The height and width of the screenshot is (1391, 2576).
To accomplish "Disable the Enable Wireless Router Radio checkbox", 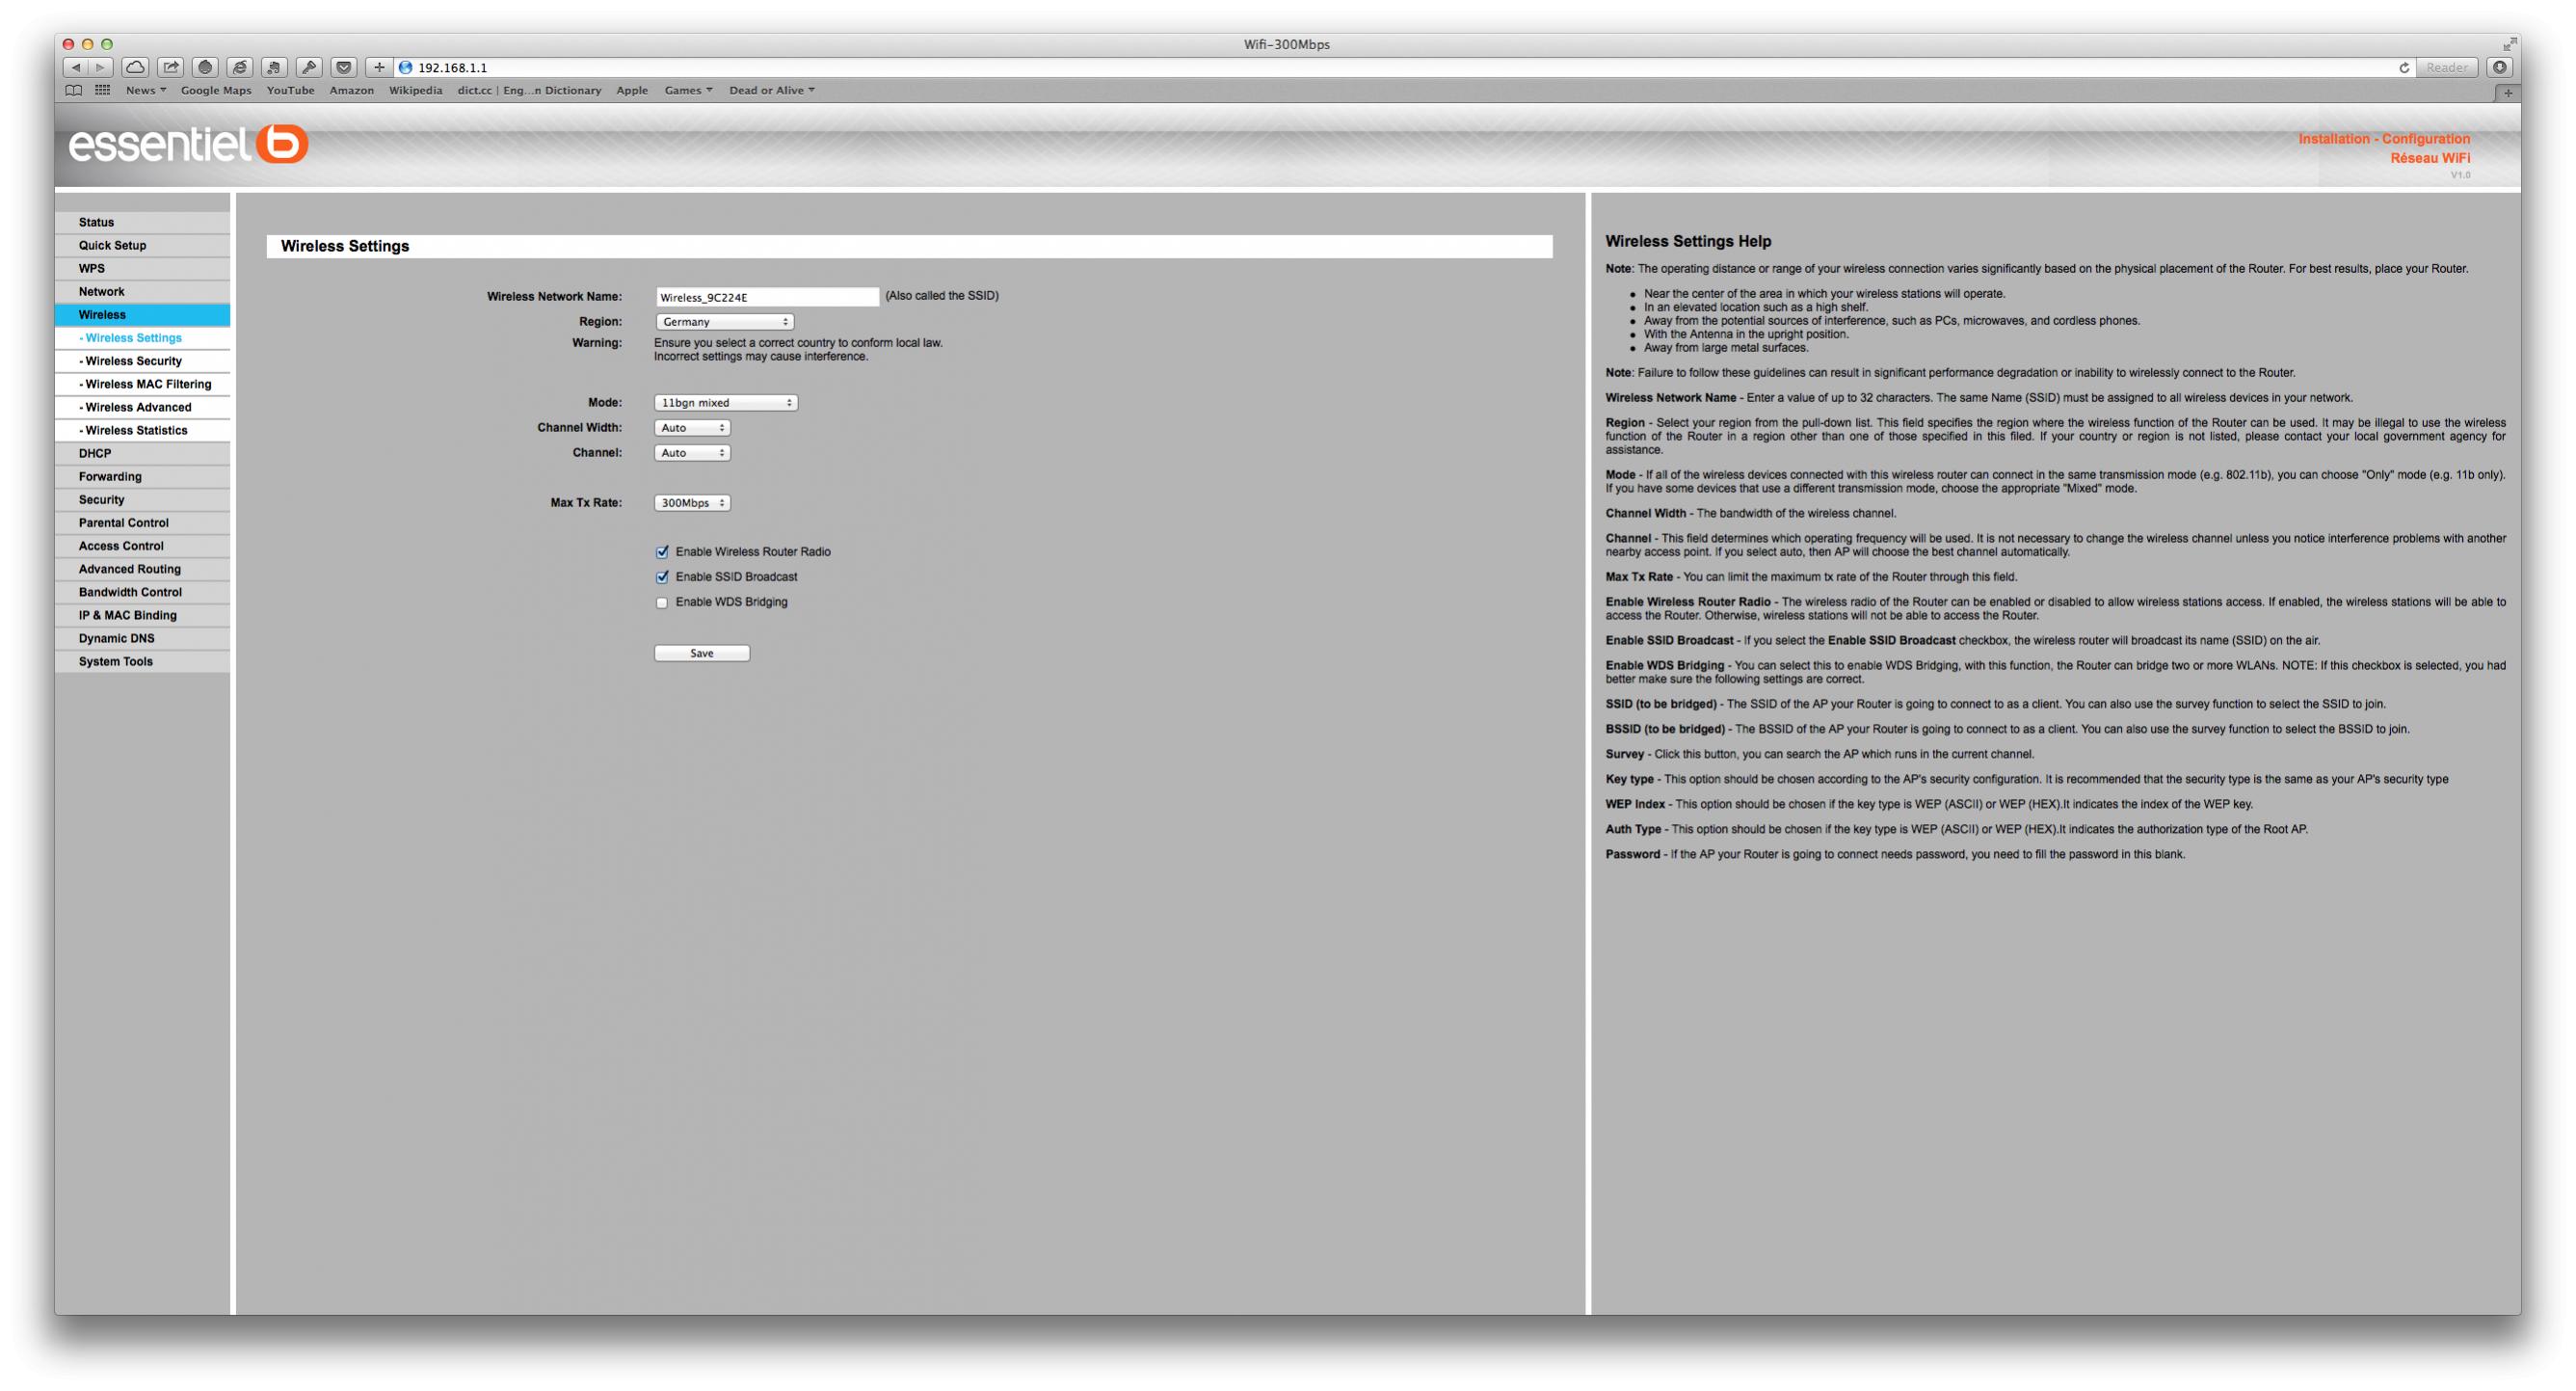I will (662, 552).
